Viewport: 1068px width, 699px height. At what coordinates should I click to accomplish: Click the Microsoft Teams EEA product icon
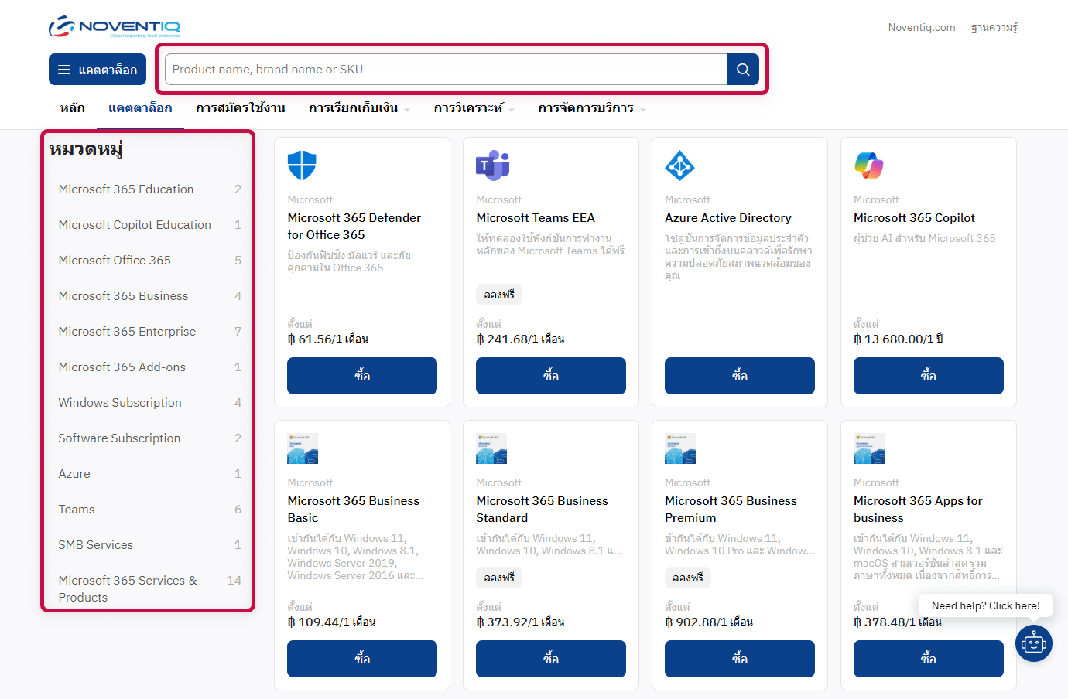point(491,165)
